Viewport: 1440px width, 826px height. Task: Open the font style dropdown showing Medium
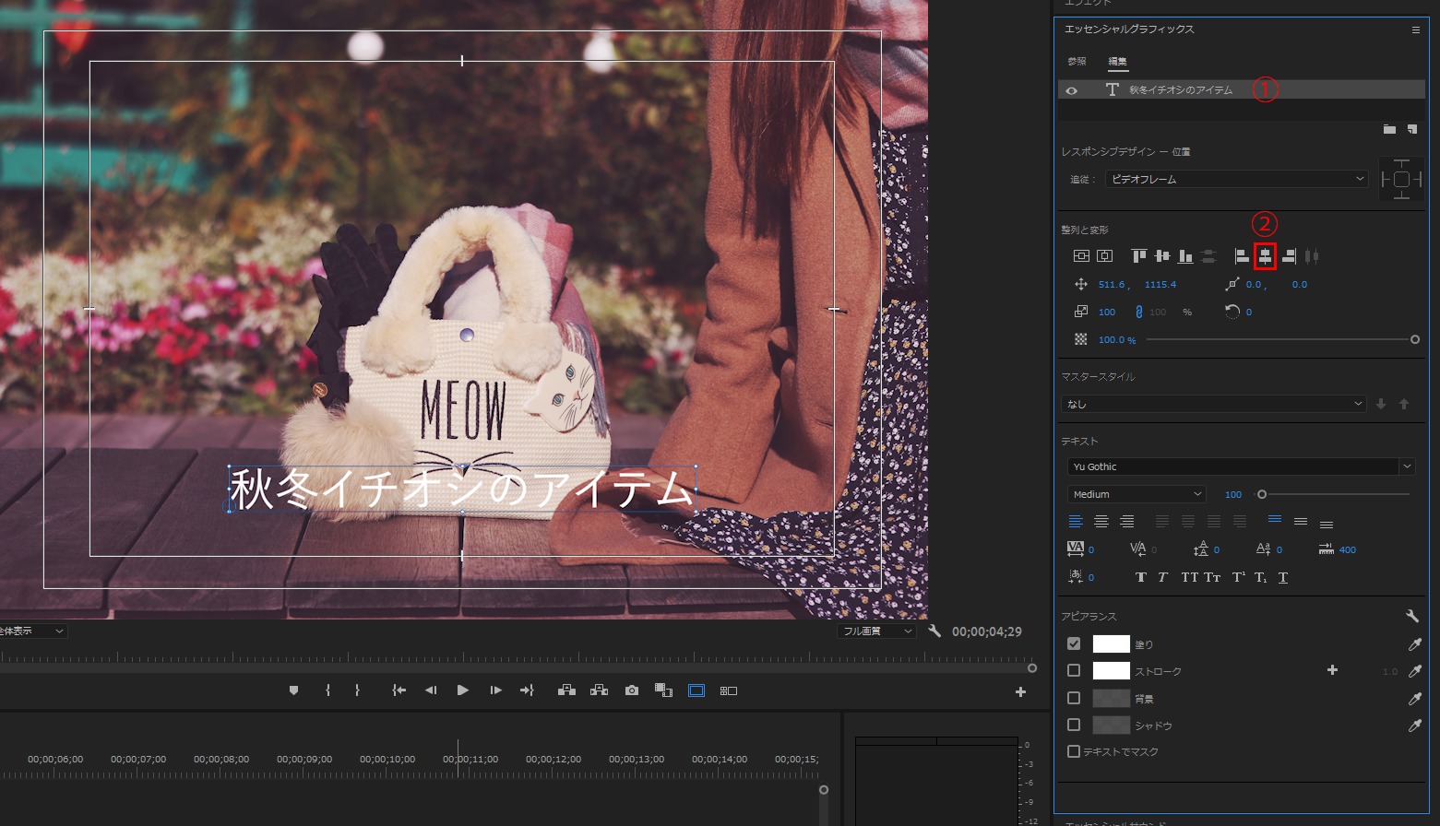[x=1136, y=494]
